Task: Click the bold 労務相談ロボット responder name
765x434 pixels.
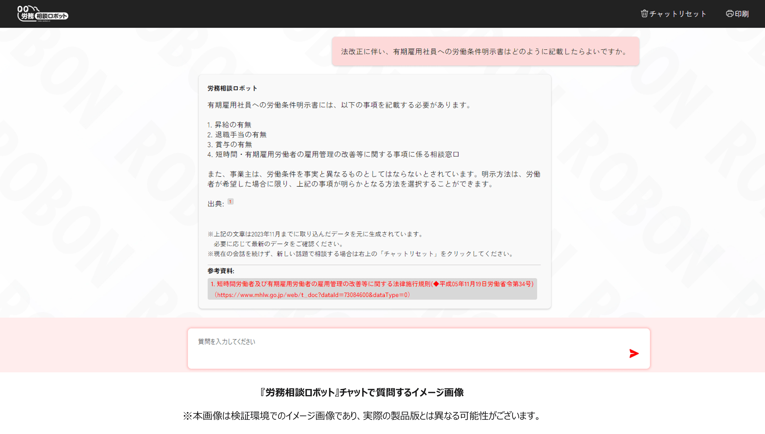Action: coord(232,88)
